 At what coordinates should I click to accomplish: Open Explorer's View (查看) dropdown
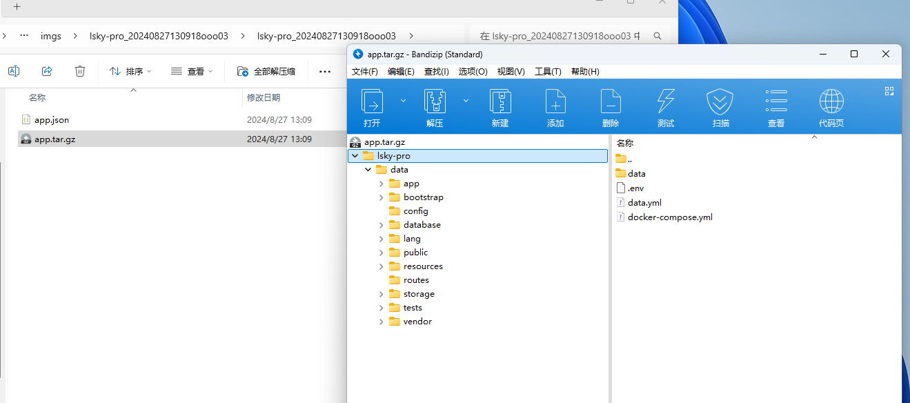tap(192, 71)
